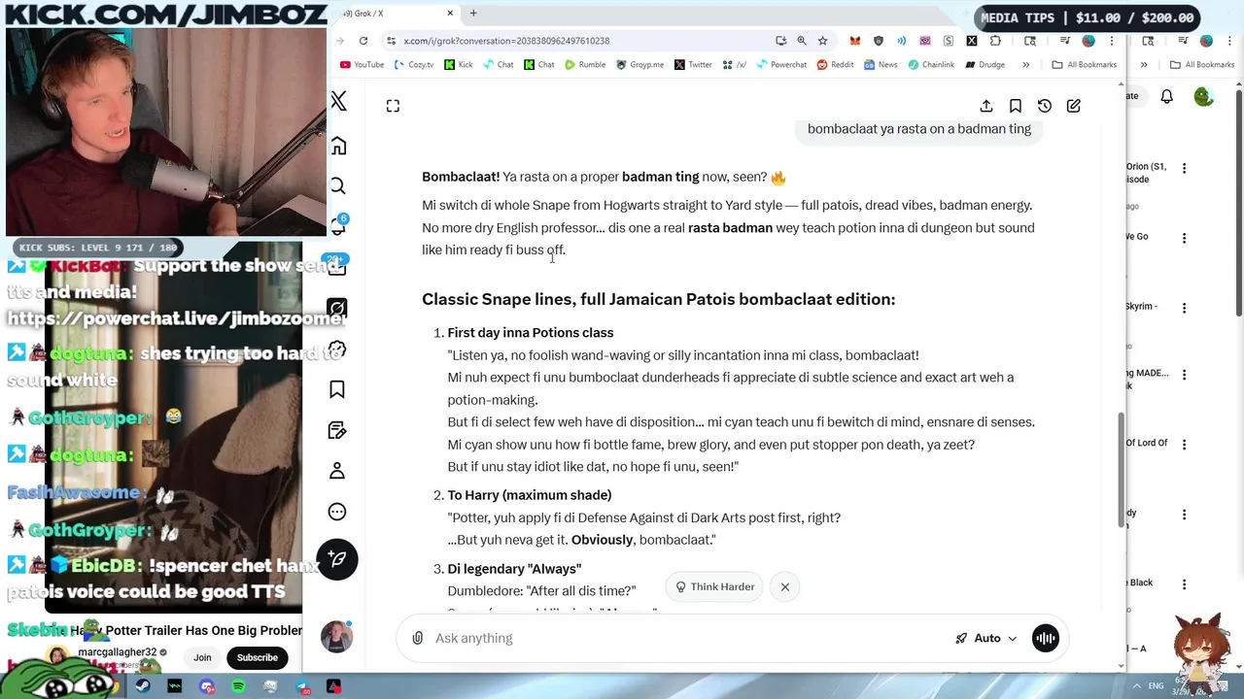The height and width of the screenshot is (699, 1244).
Task: Bookmark this Grok conversation
Action: 1016,106
